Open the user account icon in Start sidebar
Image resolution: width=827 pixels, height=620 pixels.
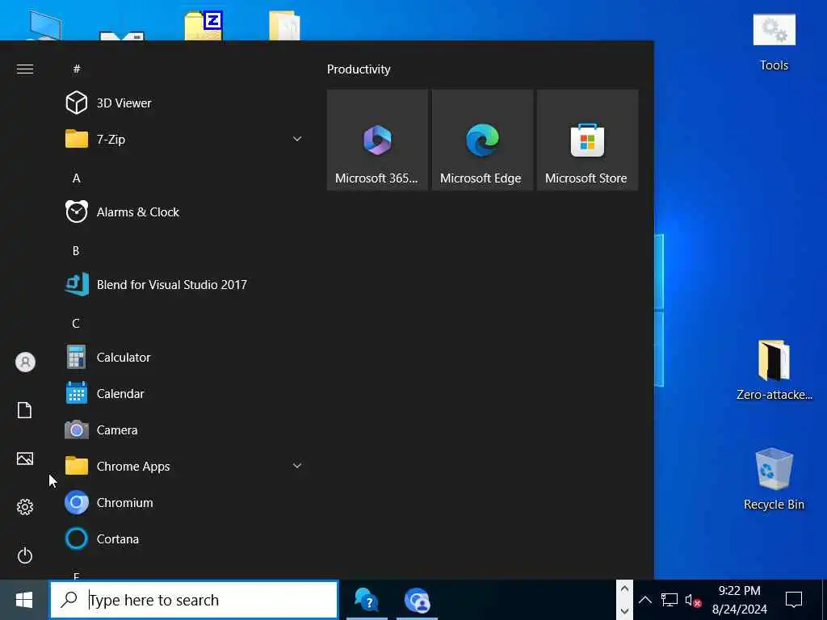tap(25, 362)
